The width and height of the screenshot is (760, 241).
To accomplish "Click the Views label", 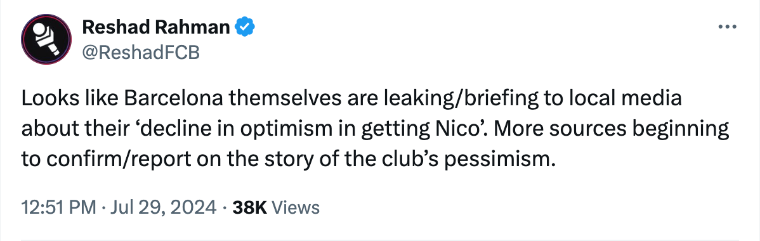I will coord(295,207).
